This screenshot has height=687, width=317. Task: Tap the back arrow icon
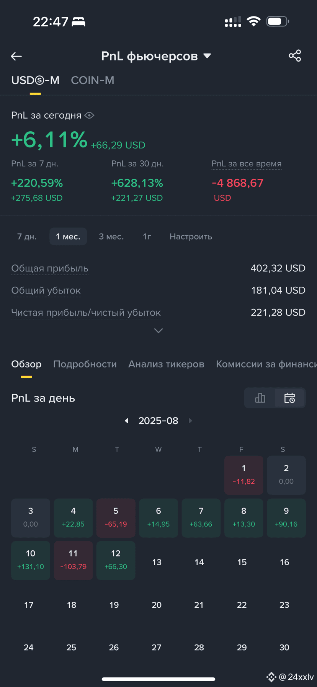click(x=16, y=56)
